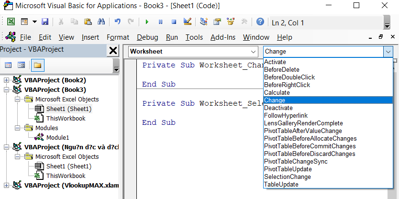Screen dimensions: 399x199
Task: Click the View Code icon in Project panel
Action: click(x=8, y=66)
